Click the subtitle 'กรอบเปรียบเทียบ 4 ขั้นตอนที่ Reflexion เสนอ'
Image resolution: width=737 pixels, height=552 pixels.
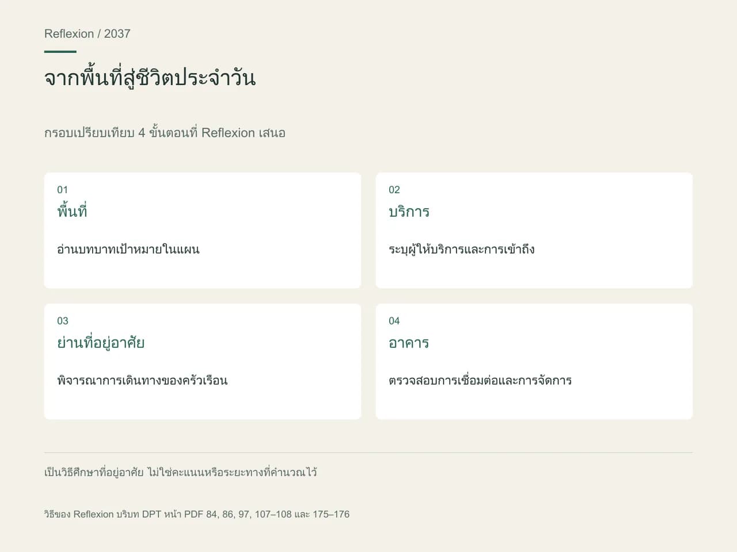pos(165,133)
